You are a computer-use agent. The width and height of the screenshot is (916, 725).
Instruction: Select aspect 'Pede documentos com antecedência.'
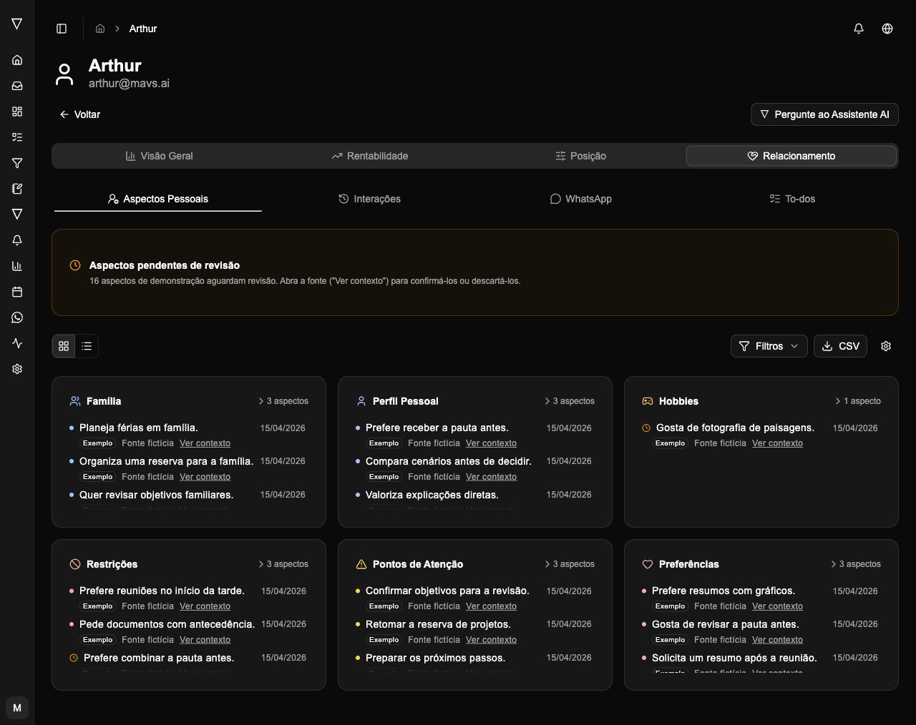point(167,624)
